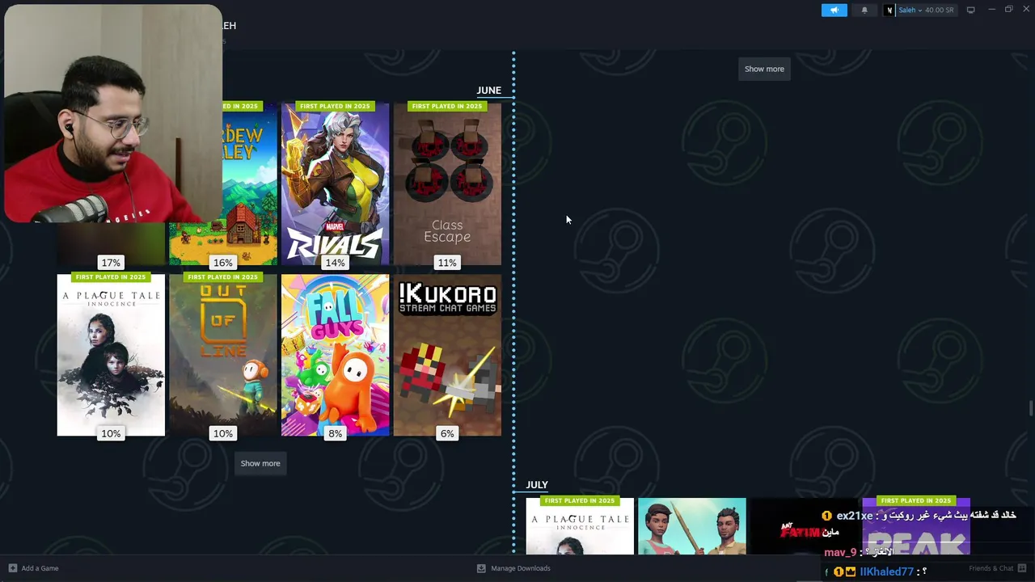The image size is (1035, 582).
Task: Click the JULY month label
Action: tap(537, 485)
